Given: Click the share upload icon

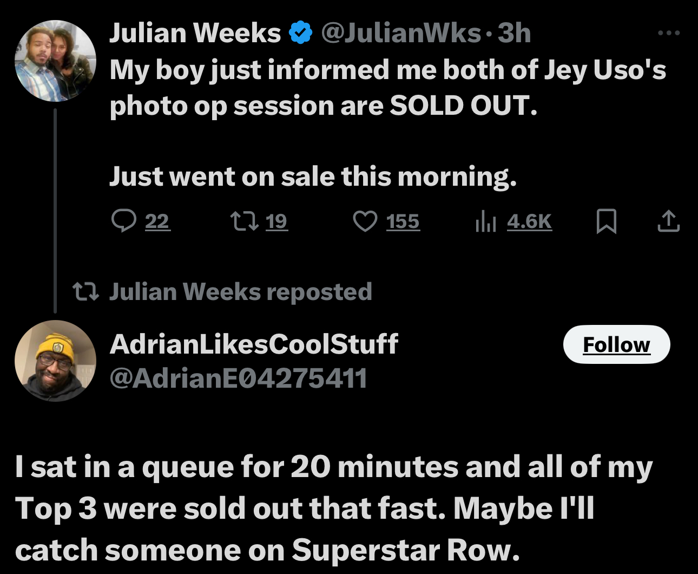Looking at the screenshot, I should (668, 221).
